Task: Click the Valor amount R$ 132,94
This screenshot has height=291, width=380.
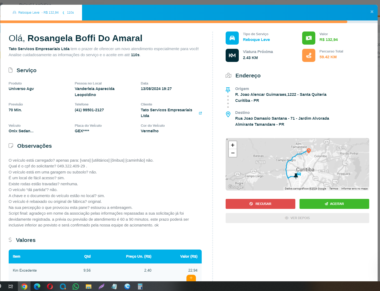Action: [x=328, y=40]
